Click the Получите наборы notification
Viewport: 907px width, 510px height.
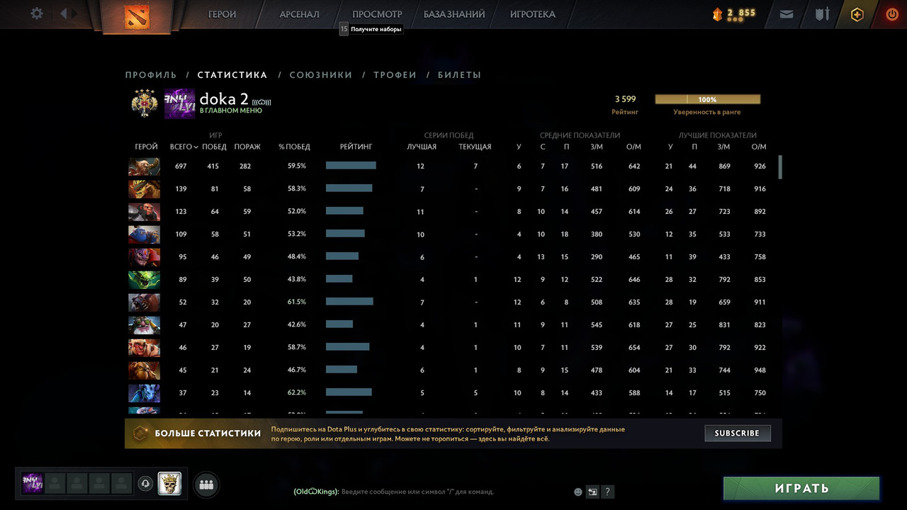point(371,29)
